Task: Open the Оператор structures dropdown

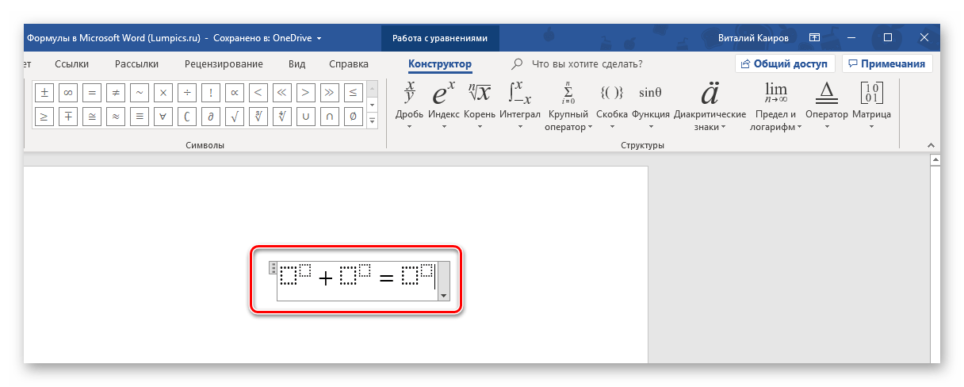Action: point(827,105)
